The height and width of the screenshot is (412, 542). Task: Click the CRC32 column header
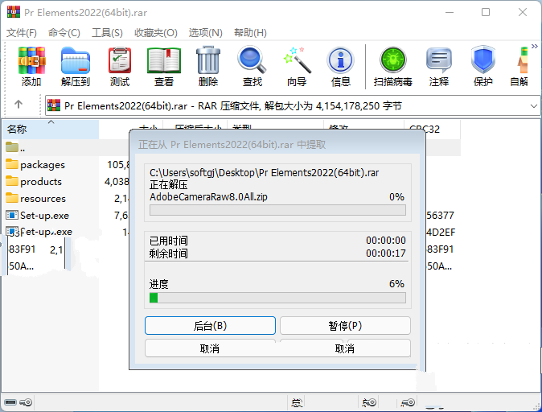(432, 130)
